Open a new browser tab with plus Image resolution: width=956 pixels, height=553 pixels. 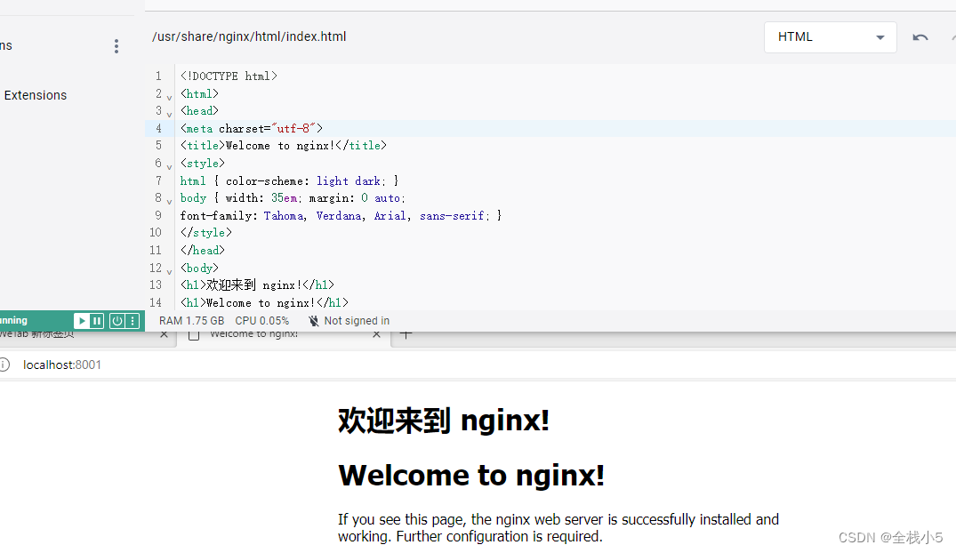click(406, 334)
